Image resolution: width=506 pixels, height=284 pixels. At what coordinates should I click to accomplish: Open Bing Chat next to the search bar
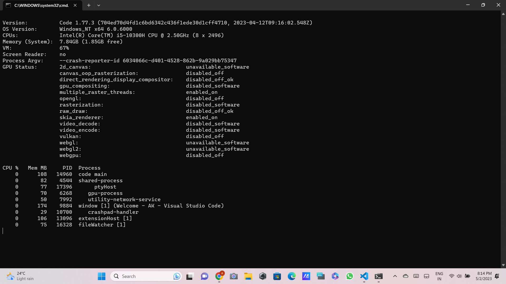pos(176,276)
